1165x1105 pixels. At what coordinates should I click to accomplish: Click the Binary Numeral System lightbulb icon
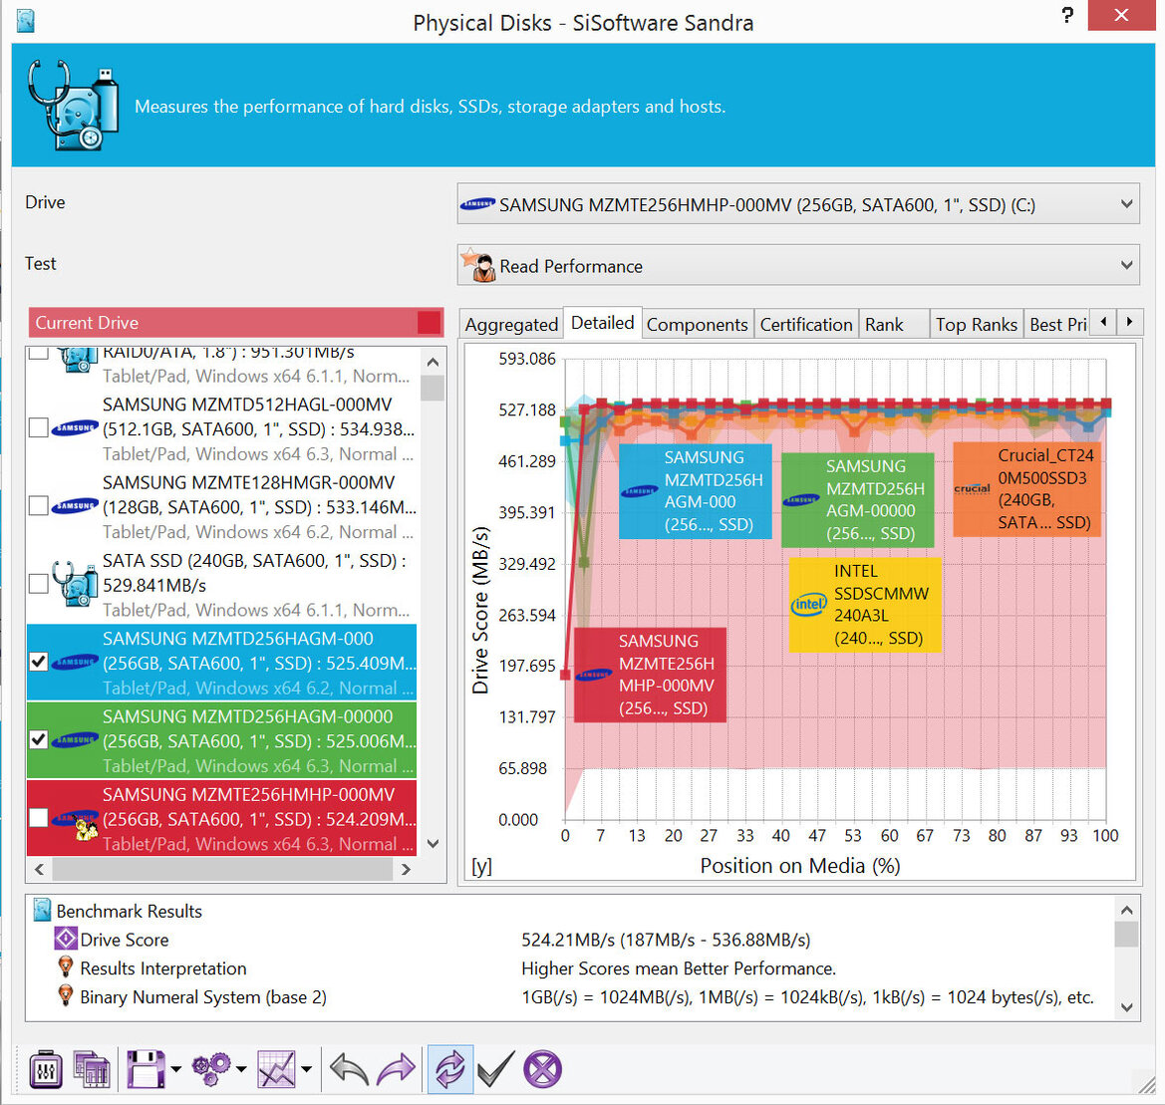(x=66, y=995)
